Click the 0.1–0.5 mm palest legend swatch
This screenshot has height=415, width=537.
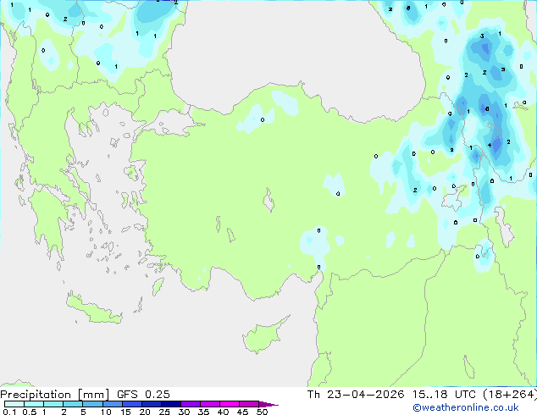point(14,404)
